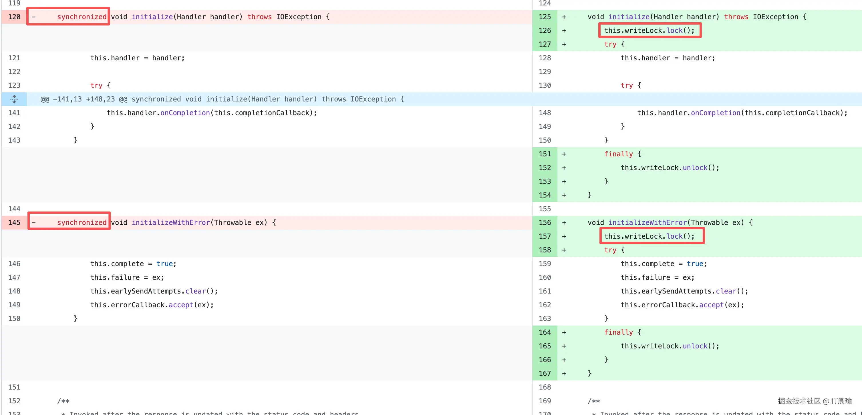Click the plus marker on new line 125
Screen dimensions: 862x415
pos(564,17)
